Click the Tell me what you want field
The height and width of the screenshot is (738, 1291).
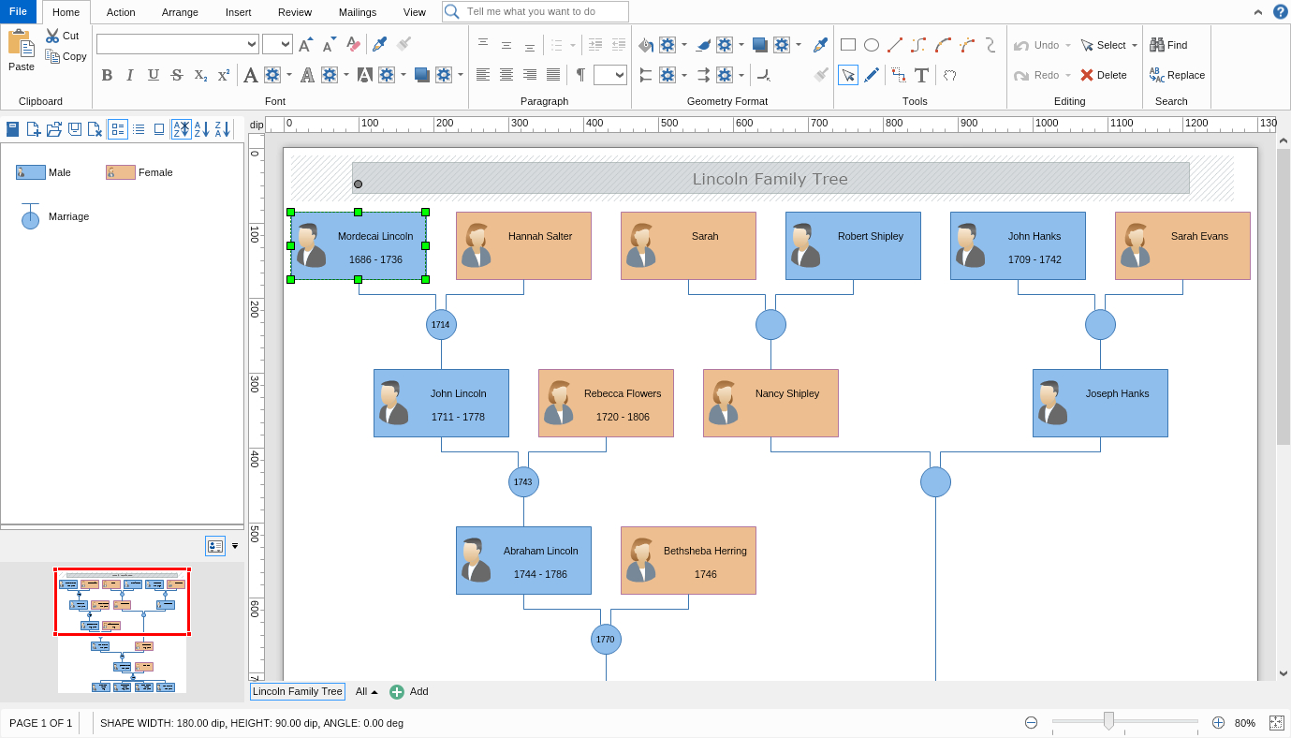pos(535,11)
